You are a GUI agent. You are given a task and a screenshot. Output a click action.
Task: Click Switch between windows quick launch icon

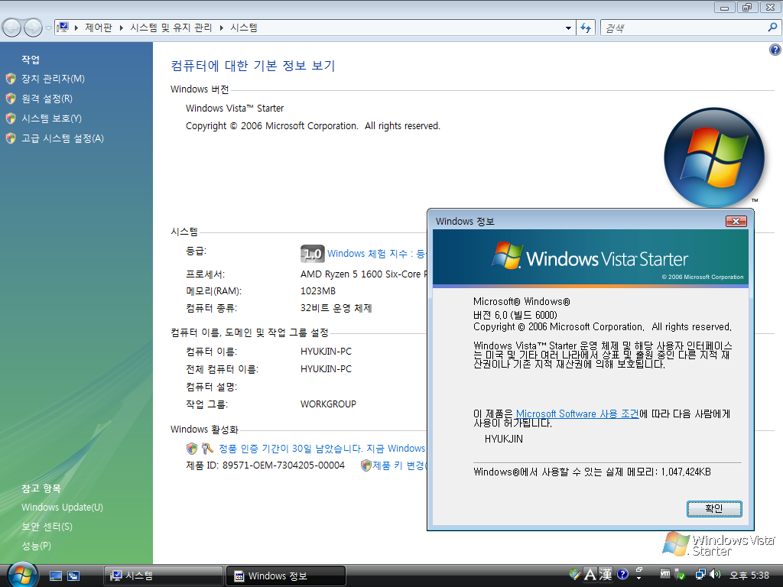[x=73, y=576]
